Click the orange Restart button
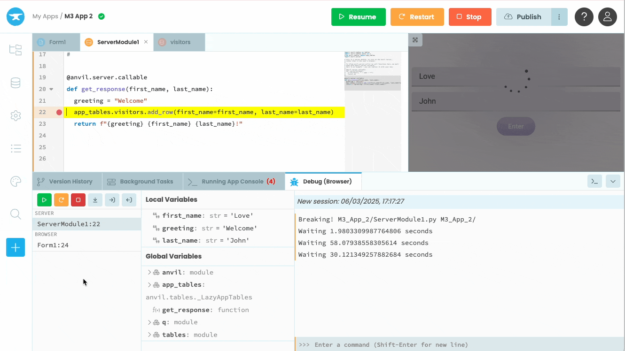Viewport: 625px width, 351px height. coord(417,17)
